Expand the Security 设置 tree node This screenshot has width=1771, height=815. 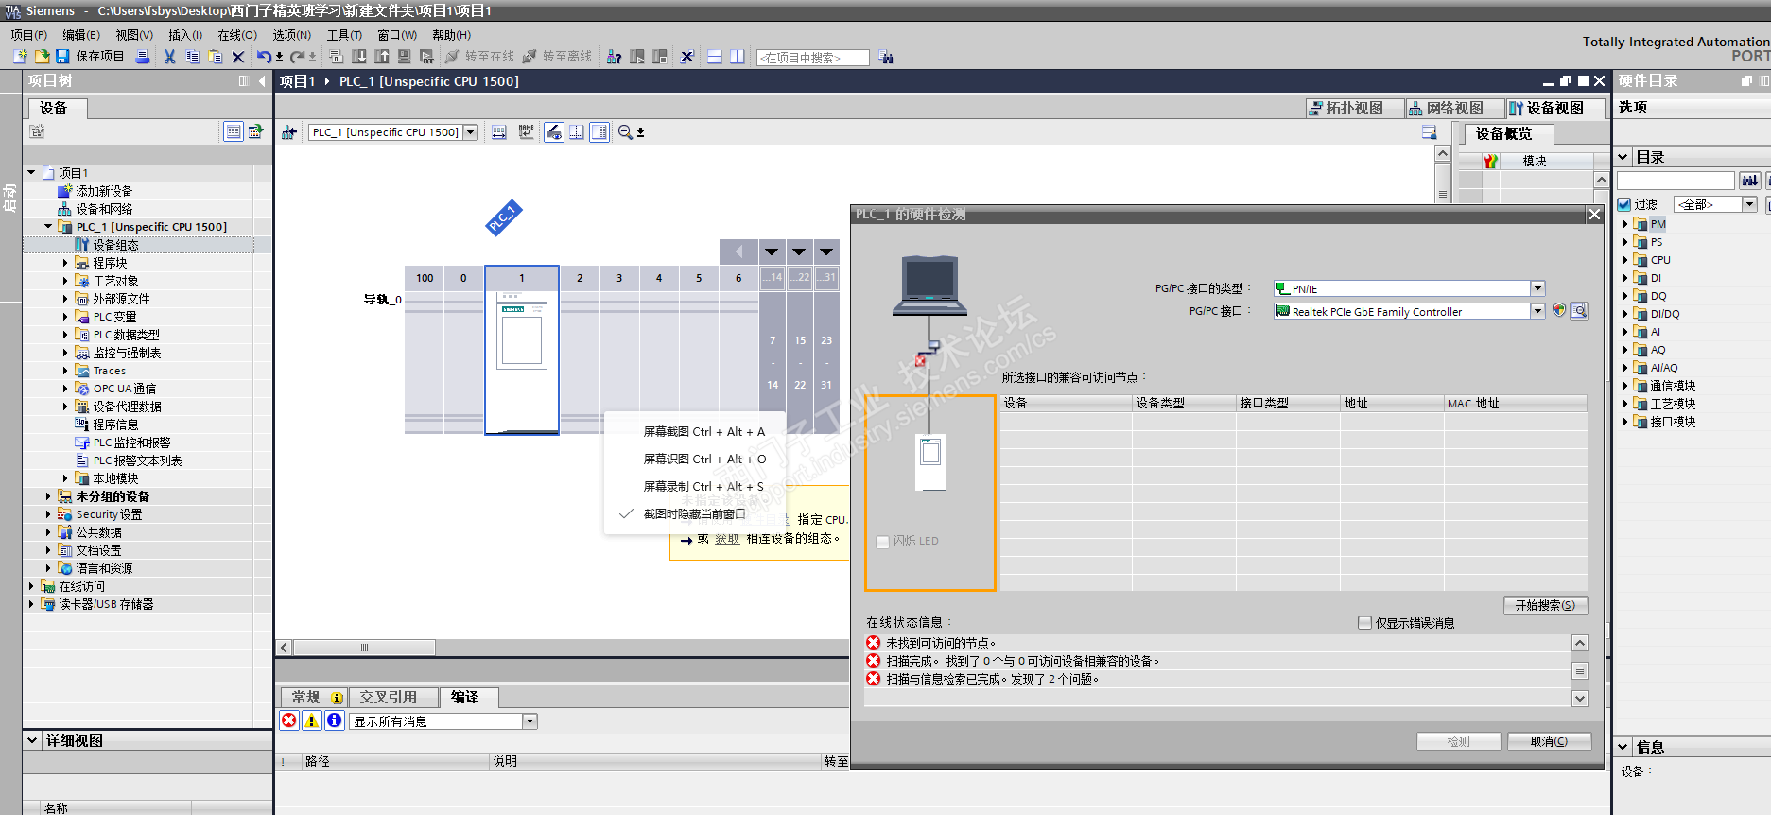point(48,514)
